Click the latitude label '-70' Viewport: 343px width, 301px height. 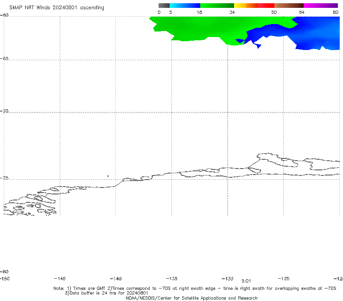pyautogui.click(x=4, y=111)
